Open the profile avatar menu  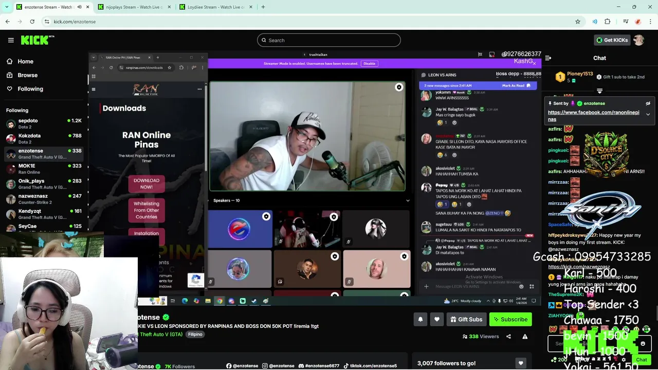639,40
